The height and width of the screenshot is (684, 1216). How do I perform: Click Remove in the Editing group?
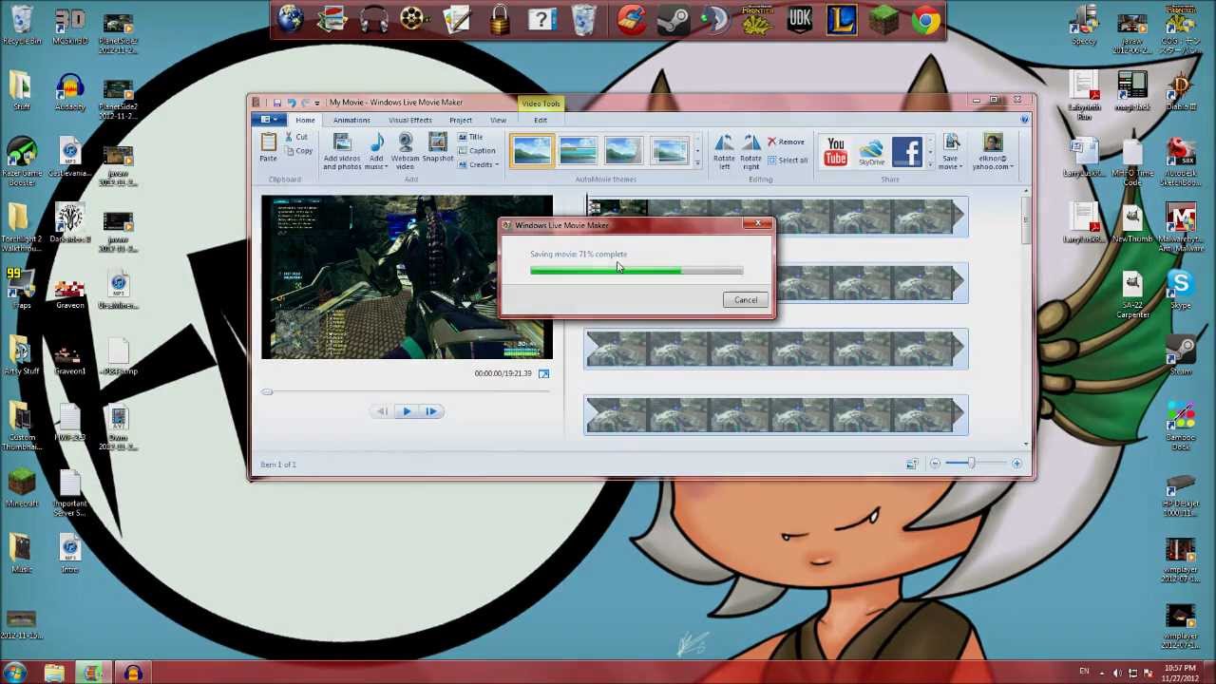pyautogui.click(x=786, y=142)
